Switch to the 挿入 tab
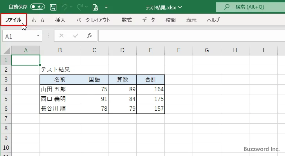This screenshot has height=156, width=285. click(x=60, y=20)
